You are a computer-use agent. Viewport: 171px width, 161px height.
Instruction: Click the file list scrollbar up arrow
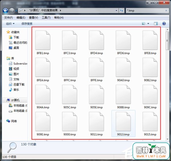point(167,29)
